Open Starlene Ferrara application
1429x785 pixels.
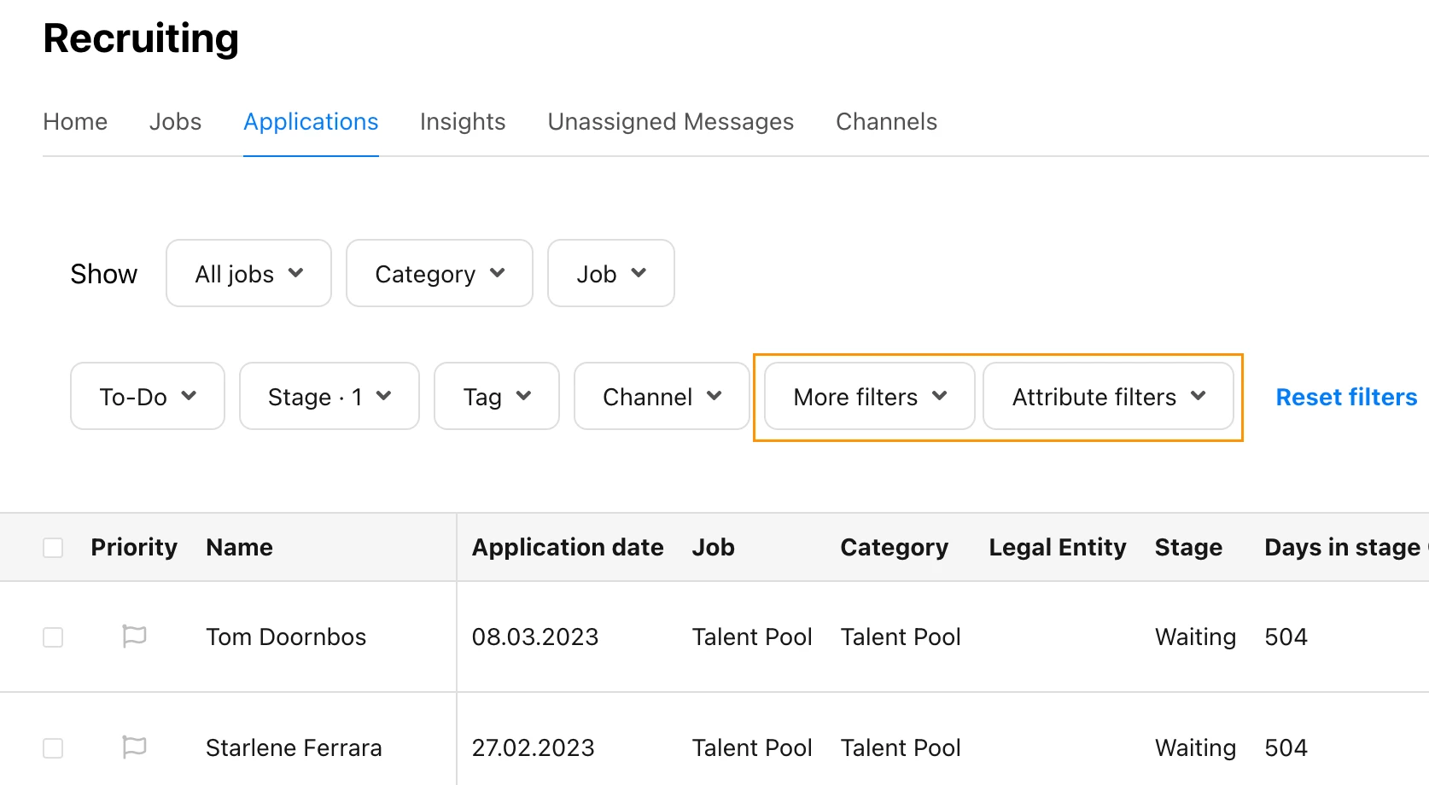pos(294,747)
